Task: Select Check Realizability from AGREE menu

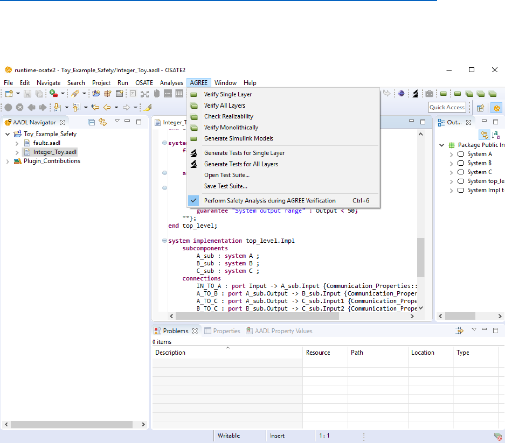Action: tap(229, 116)
